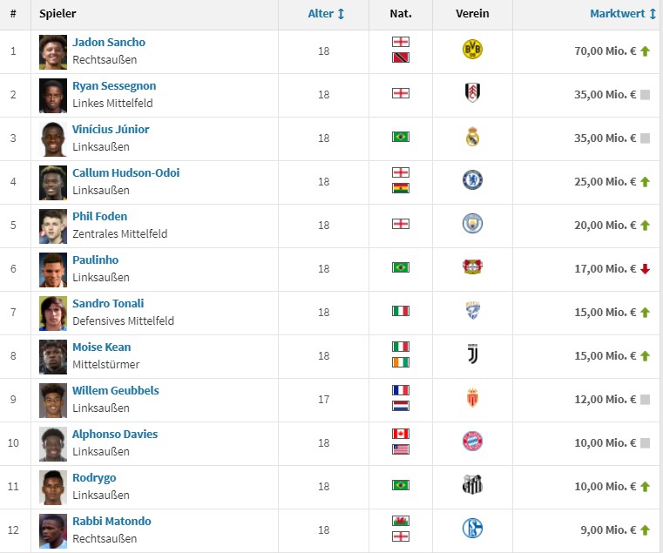Click the Bayern Munich crest
This screenshot has width=663, height=553.
pyautogui.click(x=472, y=441)
